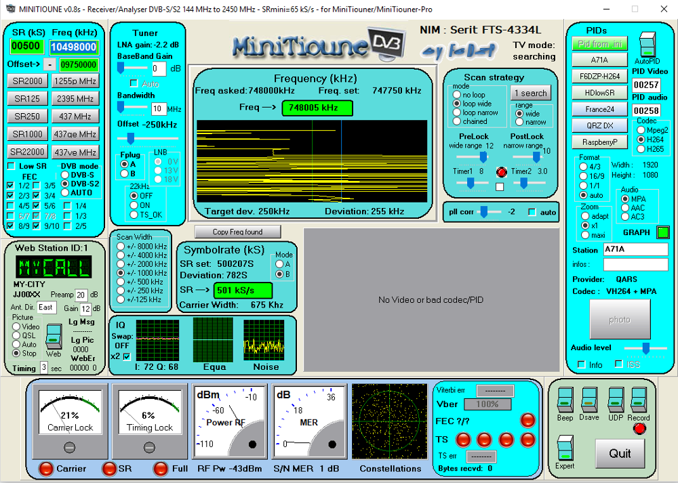Click the SR2000 preset button

tap(27, 81)
